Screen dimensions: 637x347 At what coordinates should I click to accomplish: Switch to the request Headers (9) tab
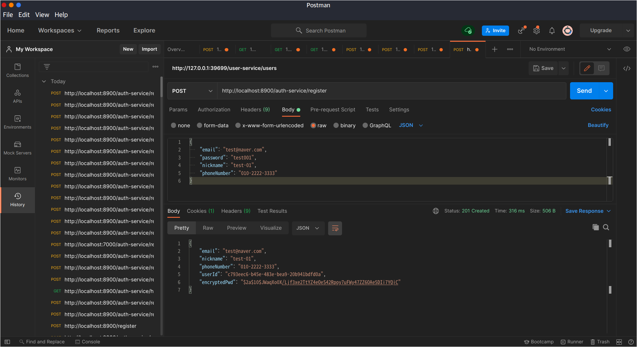255,110
